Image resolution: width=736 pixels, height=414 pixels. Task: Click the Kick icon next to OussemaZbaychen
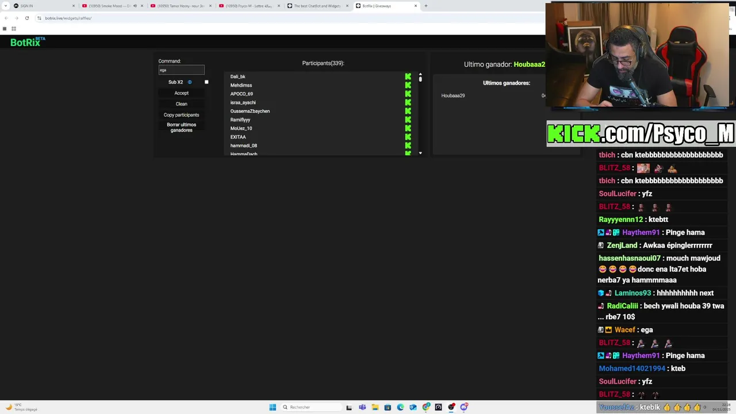tap(408, 111)
